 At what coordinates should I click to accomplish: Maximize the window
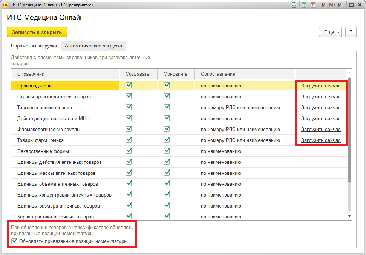coord(351,5)
